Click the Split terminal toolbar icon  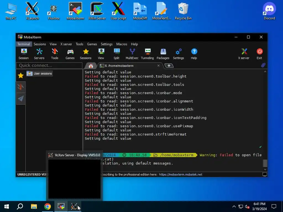point(116,54)
